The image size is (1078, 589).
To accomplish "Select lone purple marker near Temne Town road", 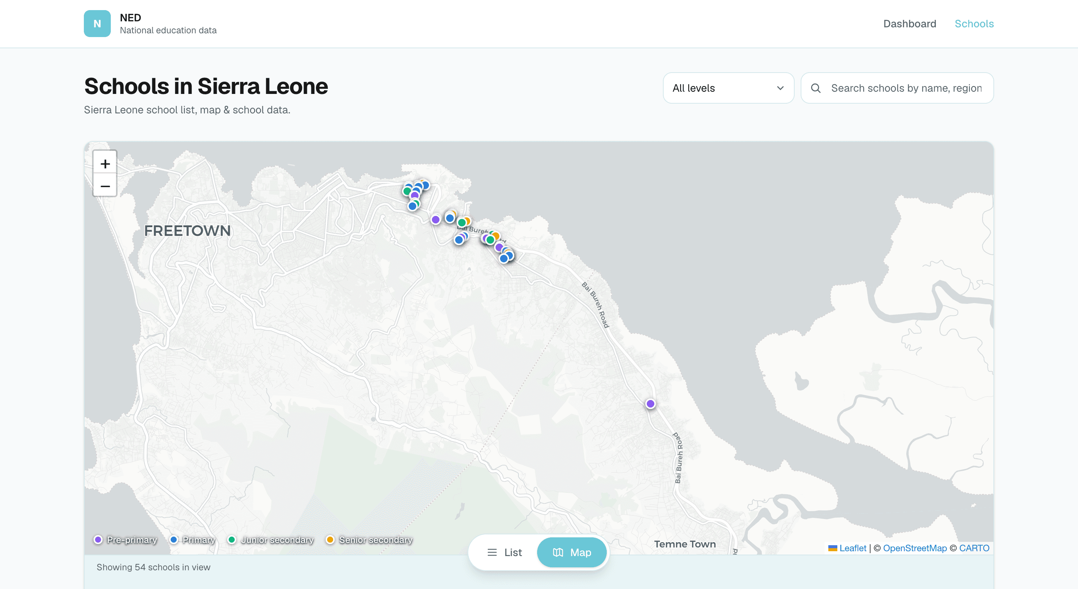I will coord(650,404).
